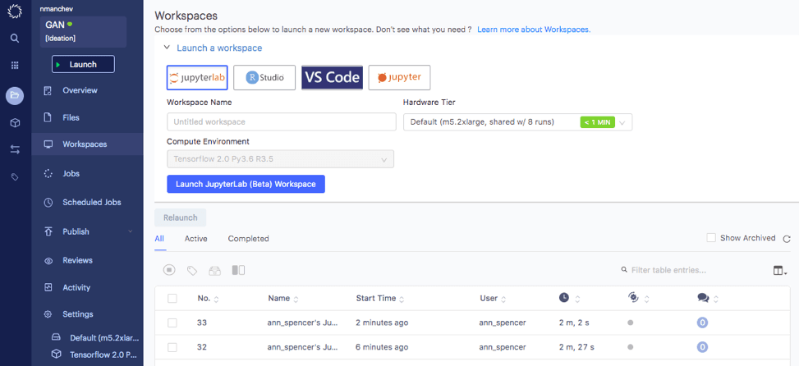This screenshot has width=799, height=366.
Task: Collapse the Launch a workspace section
Action: (x=166, y=48)
